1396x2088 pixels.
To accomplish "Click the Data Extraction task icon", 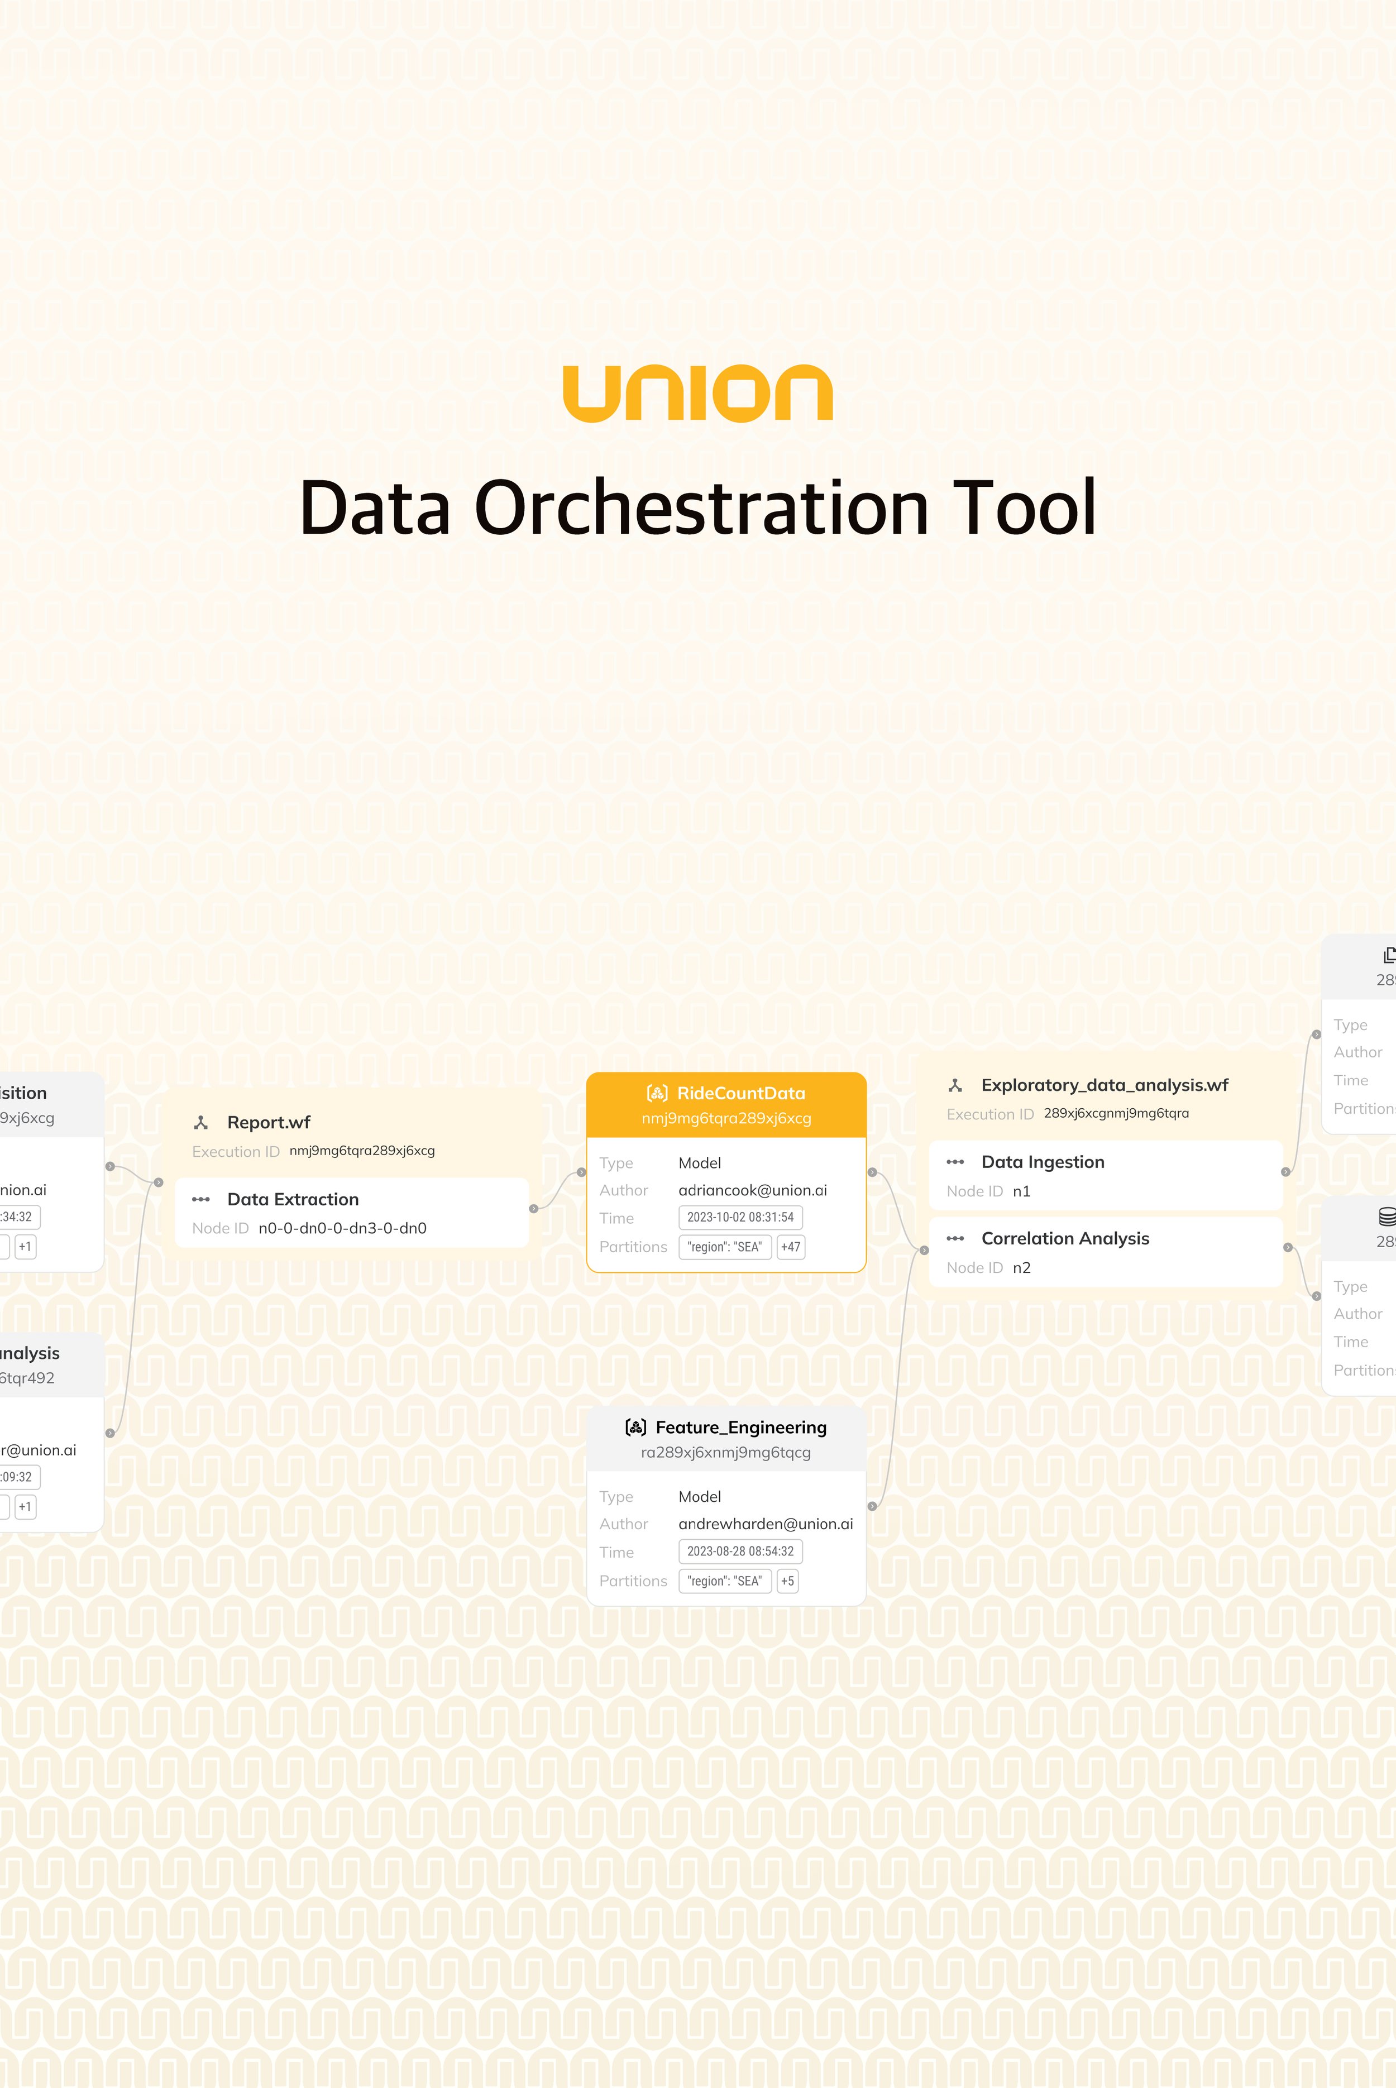I will coord(201,1199).
